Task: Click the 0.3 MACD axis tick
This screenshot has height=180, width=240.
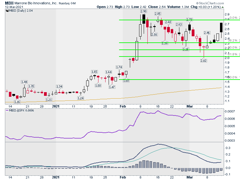Action: 228,148
